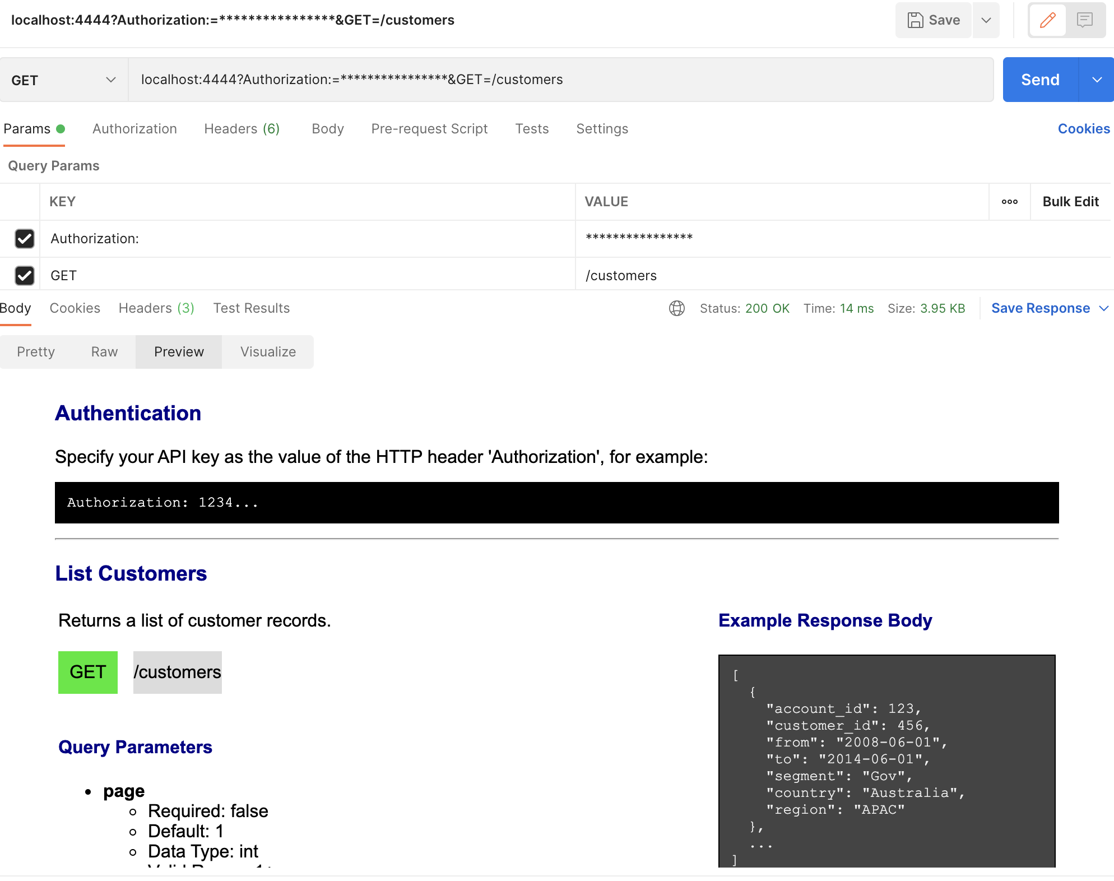Click the green GET badge in preview

click(x=88, y=672)
